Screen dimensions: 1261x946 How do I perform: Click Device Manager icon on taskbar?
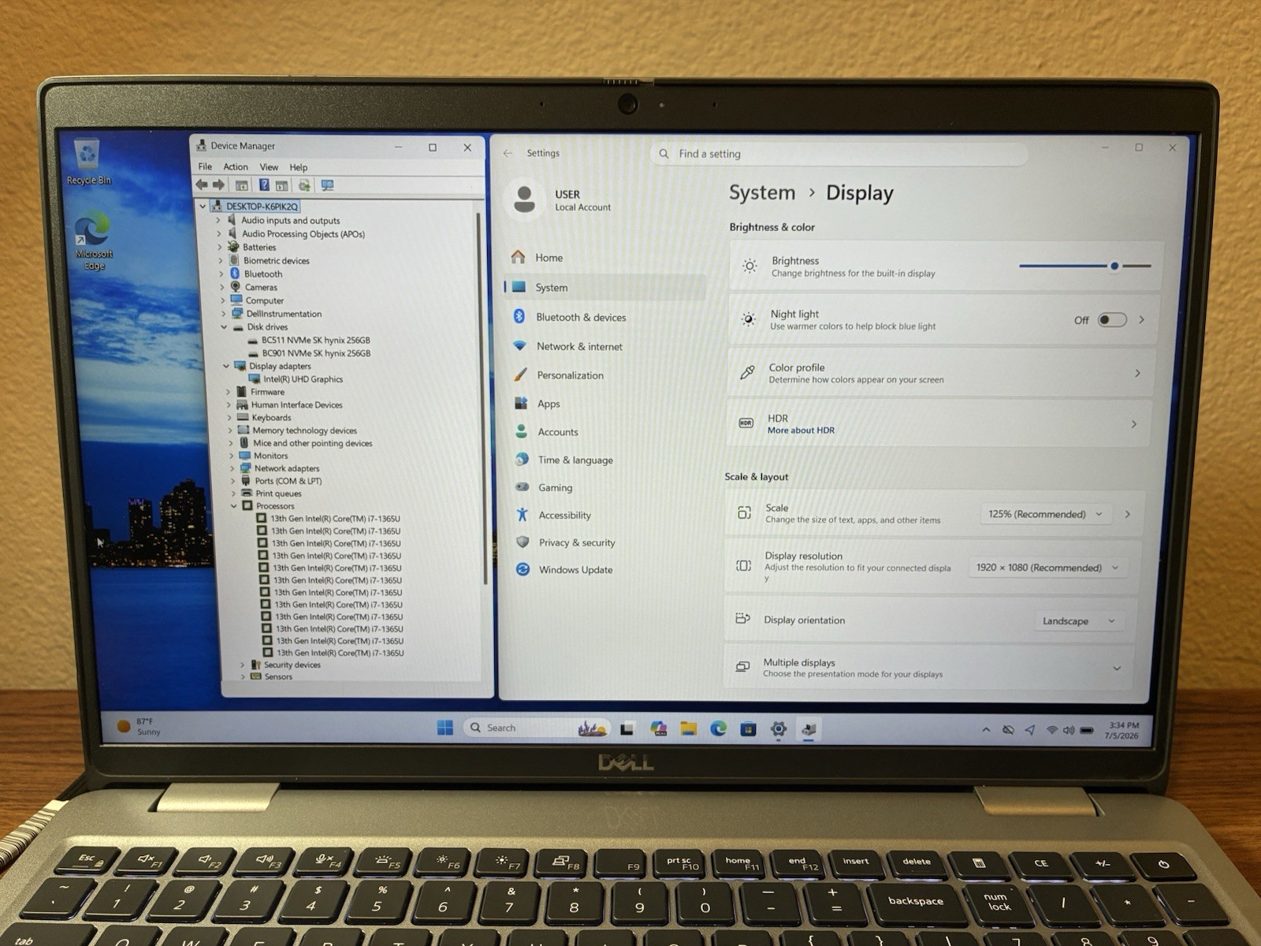(809, 729)
